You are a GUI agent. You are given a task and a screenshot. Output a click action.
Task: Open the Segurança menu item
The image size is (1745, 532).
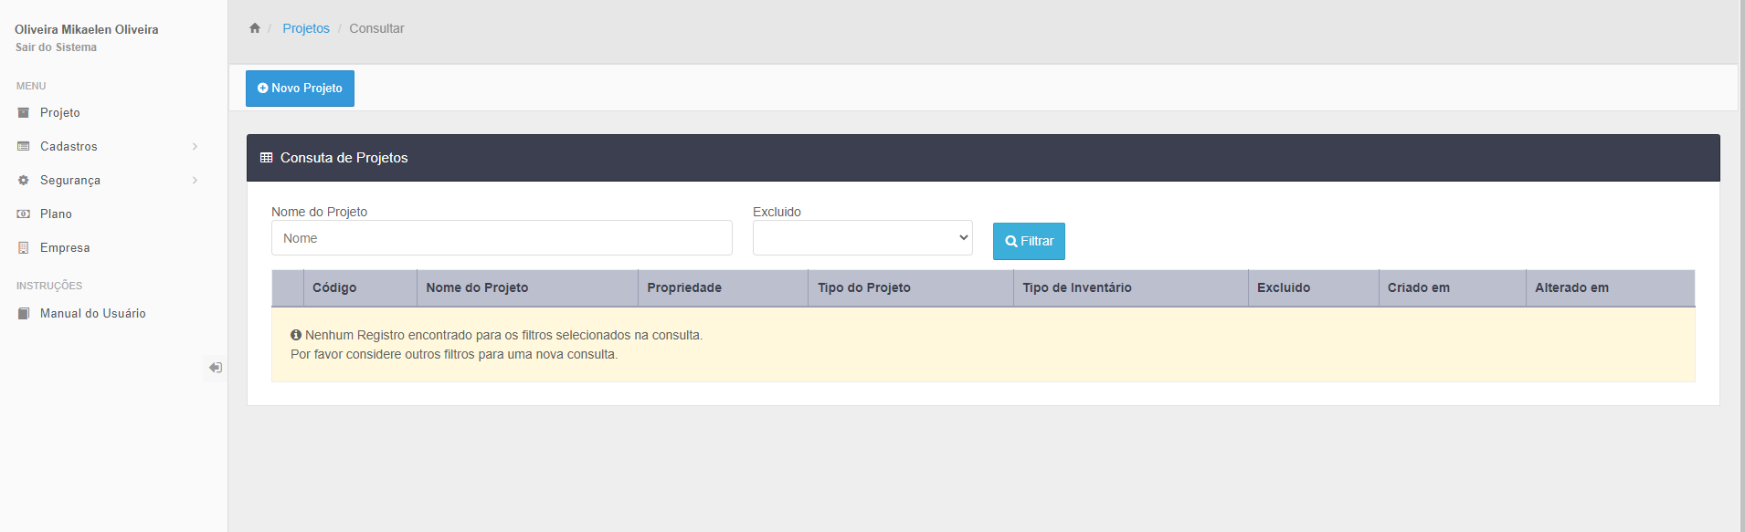coord(70,180)
